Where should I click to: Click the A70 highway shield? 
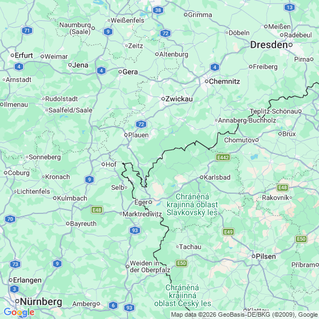pyautogui.click(x=10, y=219)
